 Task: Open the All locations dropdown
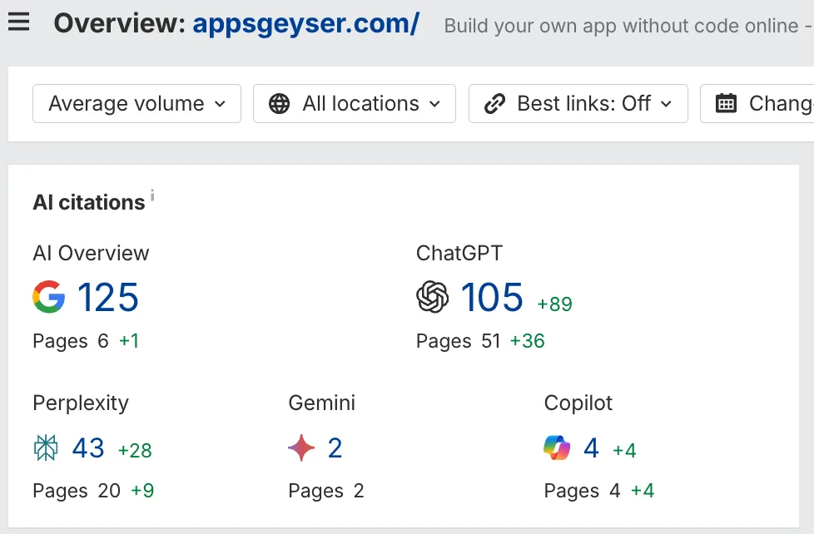click(x=355, y=104)
